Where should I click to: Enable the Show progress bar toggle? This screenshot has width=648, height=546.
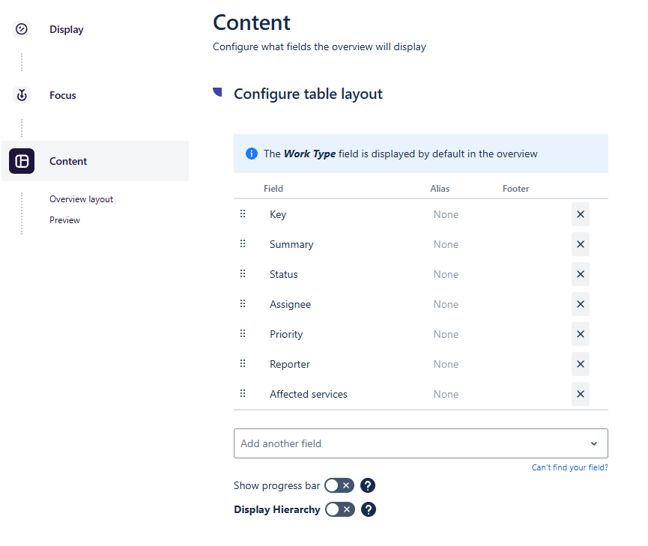[x=339, y=485]
